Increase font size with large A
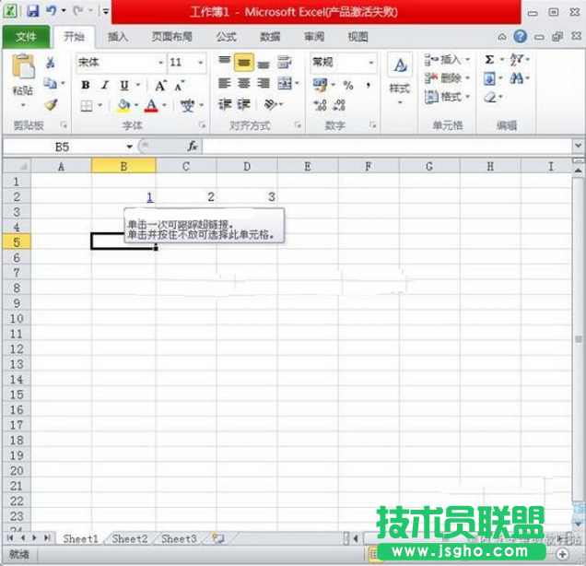 tap(160, 86)
